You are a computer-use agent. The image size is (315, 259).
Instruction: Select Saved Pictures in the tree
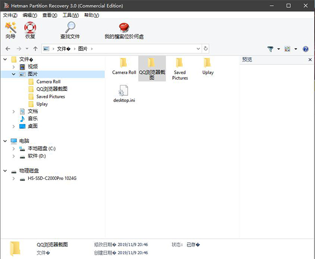coord(50,97)
